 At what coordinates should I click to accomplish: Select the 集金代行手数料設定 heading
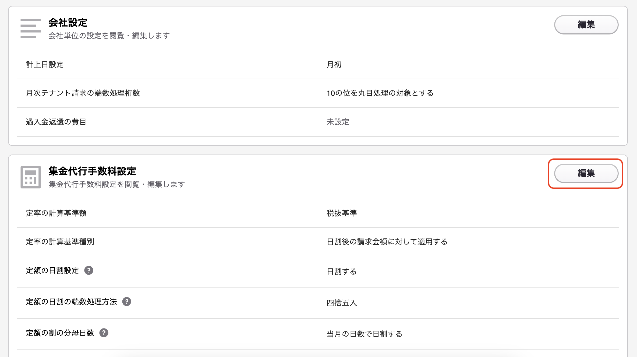coord(92,171)
